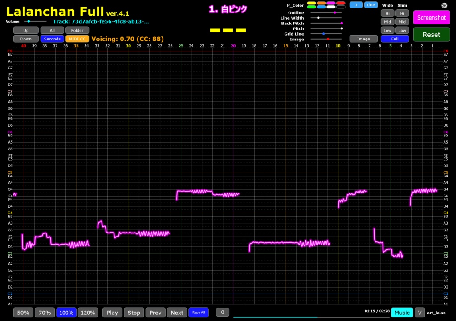Open the settings gear icon at top right
The height and width of the screenshot is (321, 456).
point(444,5)
